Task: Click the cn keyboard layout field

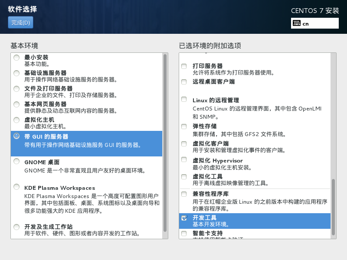Action: click(320, 23)
